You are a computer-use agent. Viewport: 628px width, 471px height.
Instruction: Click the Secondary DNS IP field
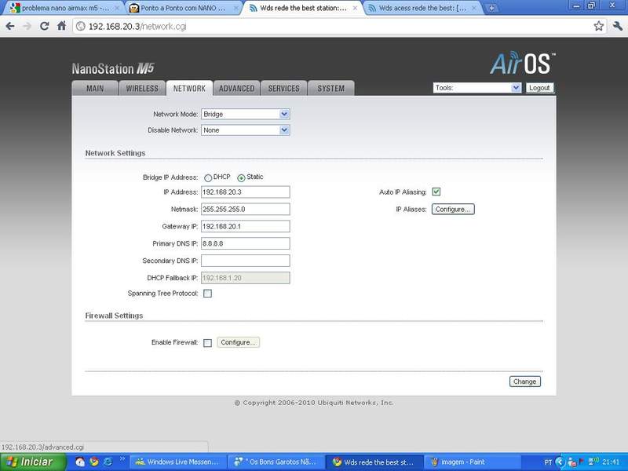point(246,261)
